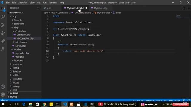Open the Explorer view in activity bar
This screenshot has height=107, width=191.
(x=3, y=9)
